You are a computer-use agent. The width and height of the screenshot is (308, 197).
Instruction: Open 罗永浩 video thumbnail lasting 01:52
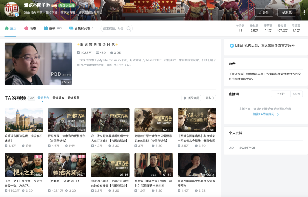pos(153,165)
